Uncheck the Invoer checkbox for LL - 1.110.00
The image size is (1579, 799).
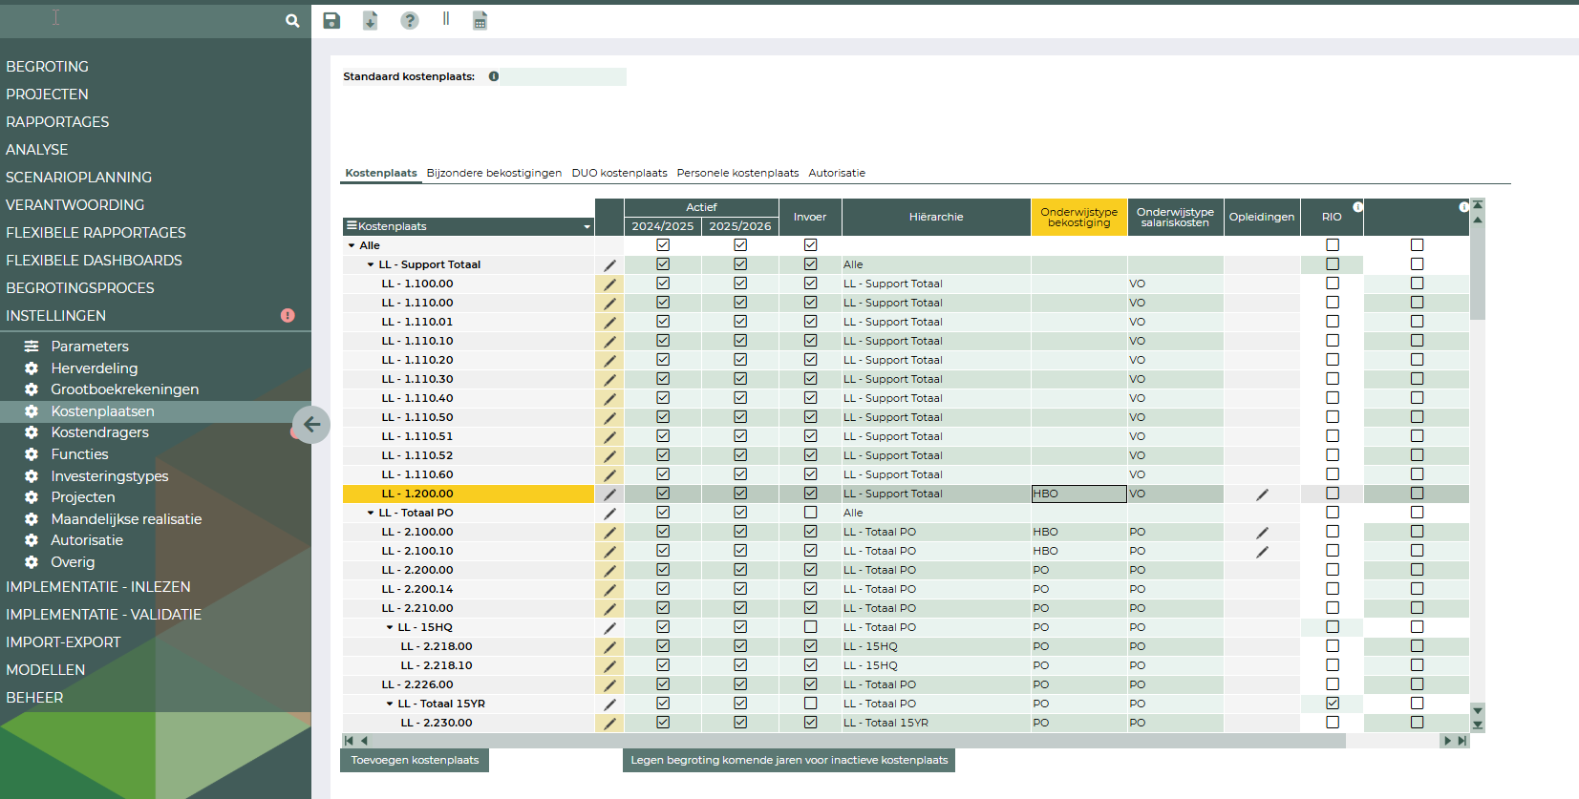point(810,303)
